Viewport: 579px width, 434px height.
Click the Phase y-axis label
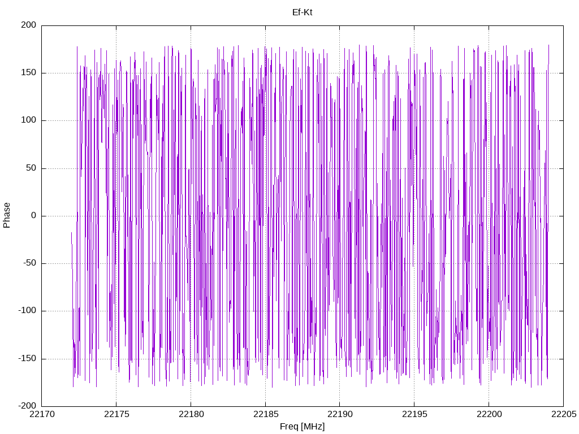click(x=7, y=215)
